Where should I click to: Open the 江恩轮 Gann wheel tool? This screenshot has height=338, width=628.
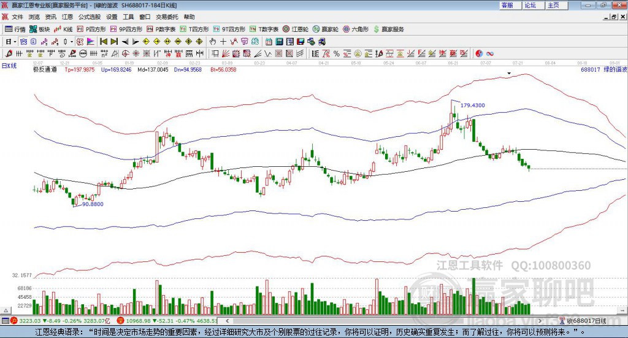pyautogui.click(x=296, y=29)
